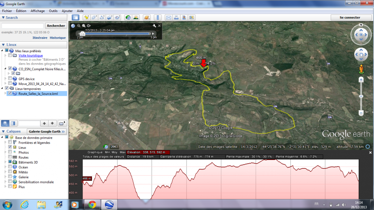374x210 pixels.
Task: Record a tour tool
Action: coord(118,18)
